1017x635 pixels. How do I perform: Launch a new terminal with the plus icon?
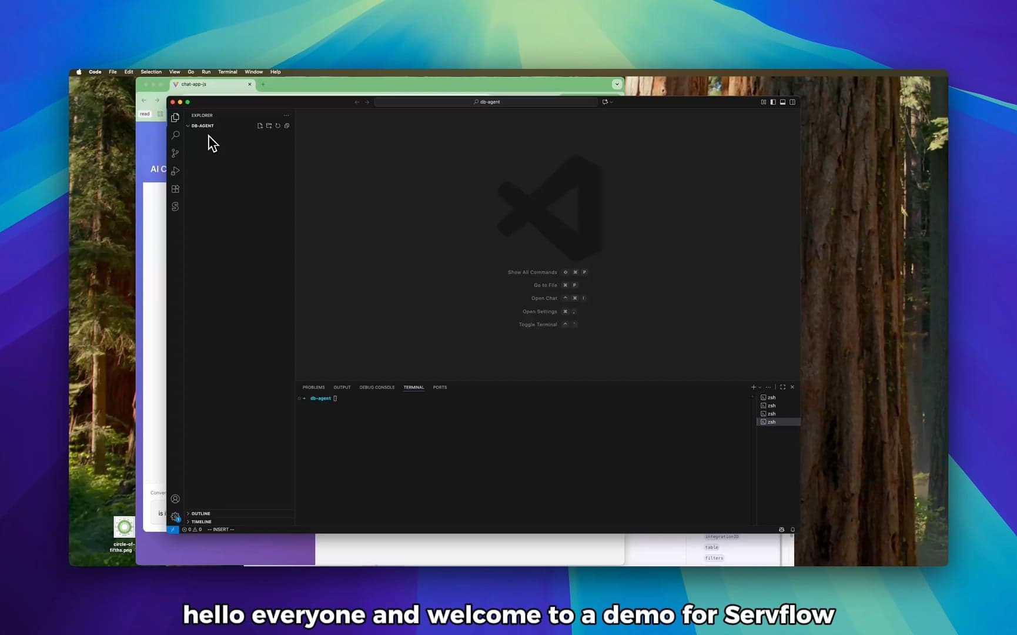click(753, 387)
